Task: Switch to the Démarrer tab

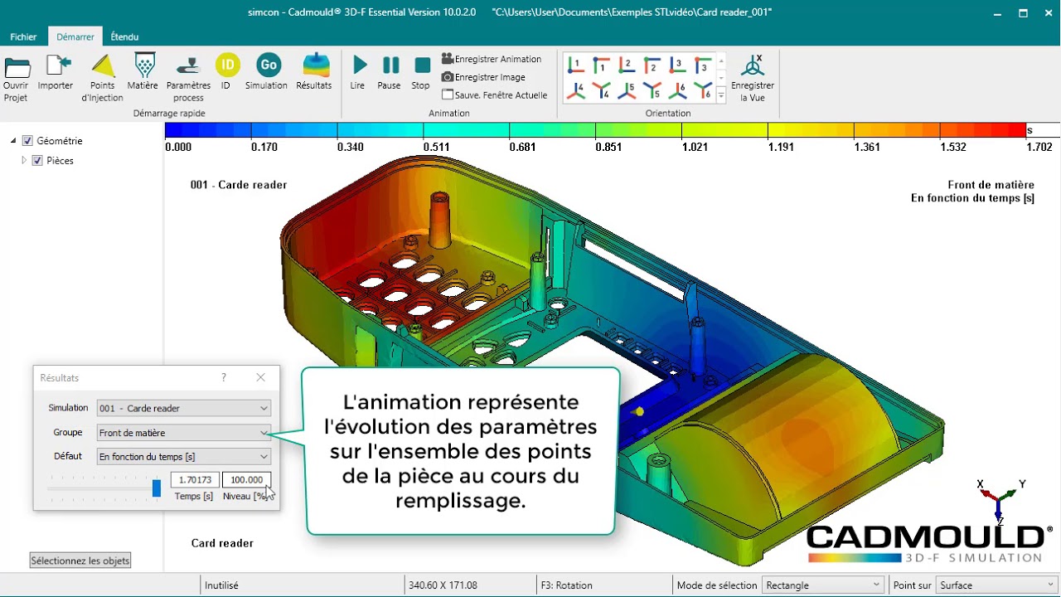Action: 75,37
